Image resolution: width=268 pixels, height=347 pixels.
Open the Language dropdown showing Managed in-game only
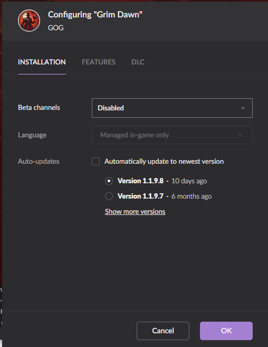(x=172, y=135)
